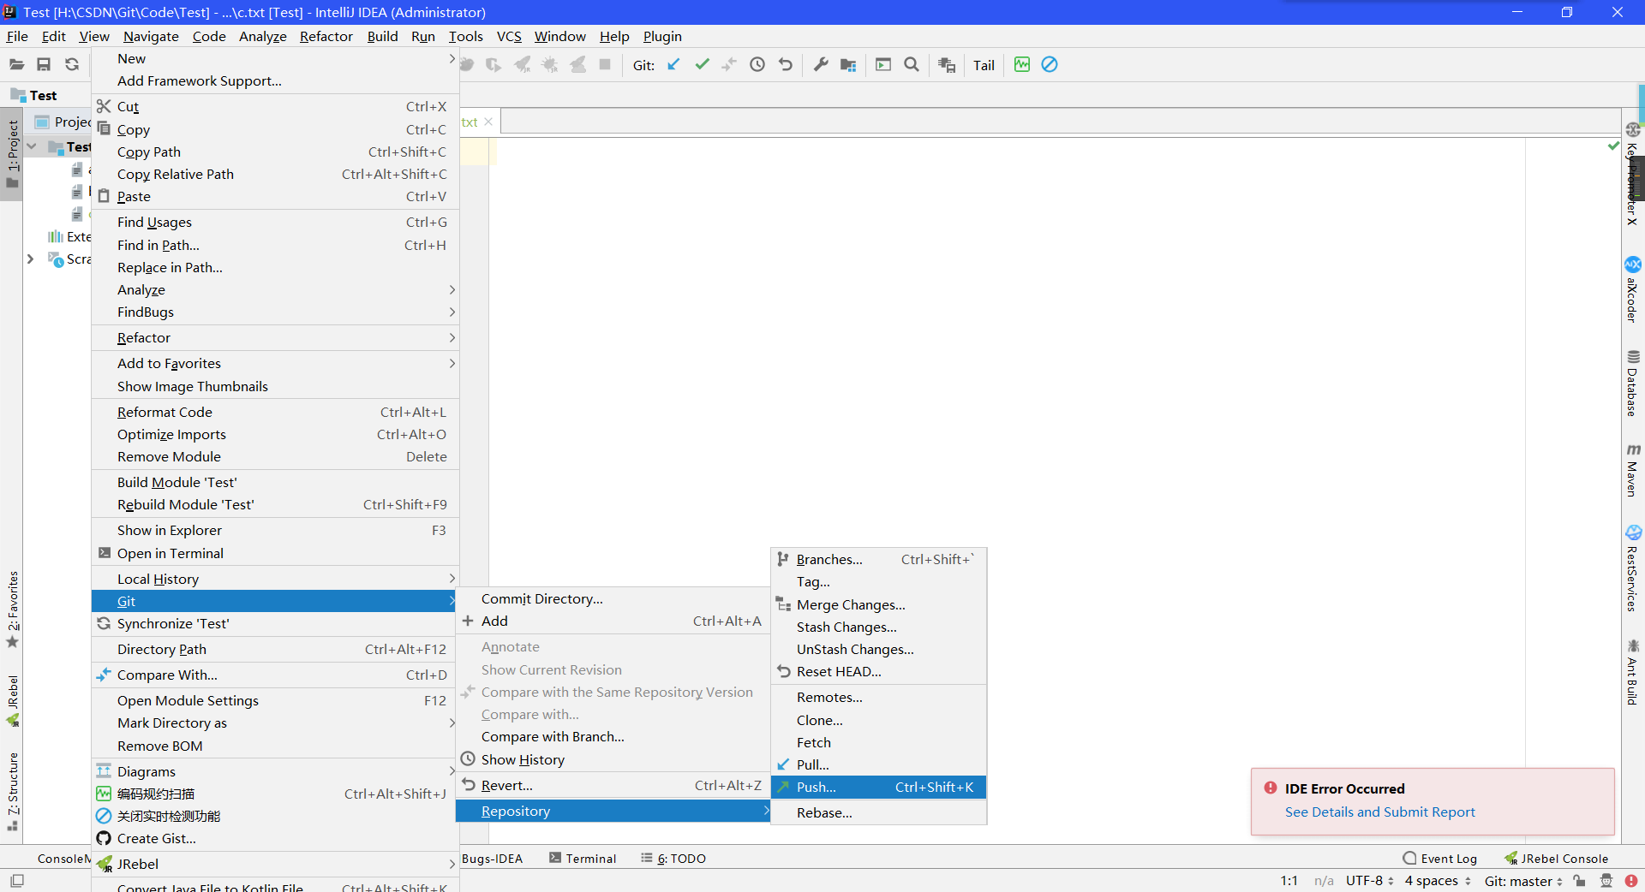The height and width of the screenshot is (892, 1645).
Task: Open the UTF-8 encoding dropdown
Action: (x=1369, y=881)
